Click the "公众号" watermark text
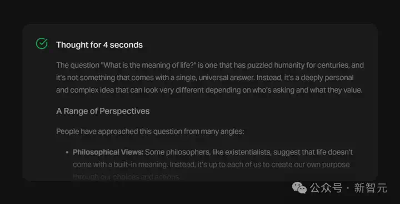The image size is (400, 204). click(x=326, y=188)
